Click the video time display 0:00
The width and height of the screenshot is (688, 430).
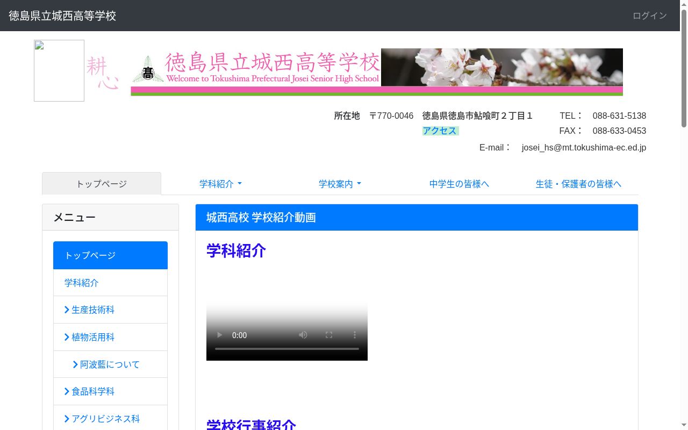[239, 335]
